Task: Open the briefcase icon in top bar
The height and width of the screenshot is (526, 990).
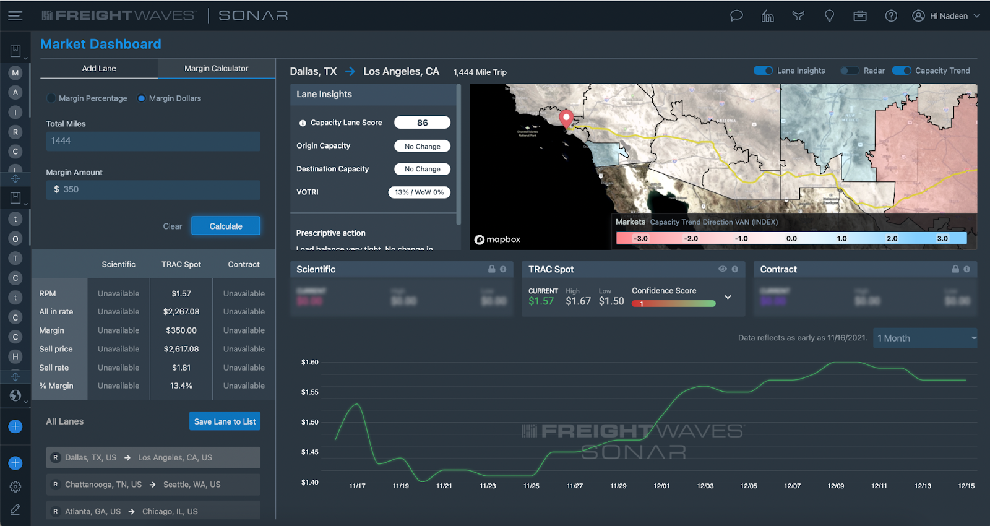Action: [x=860, y=16]
